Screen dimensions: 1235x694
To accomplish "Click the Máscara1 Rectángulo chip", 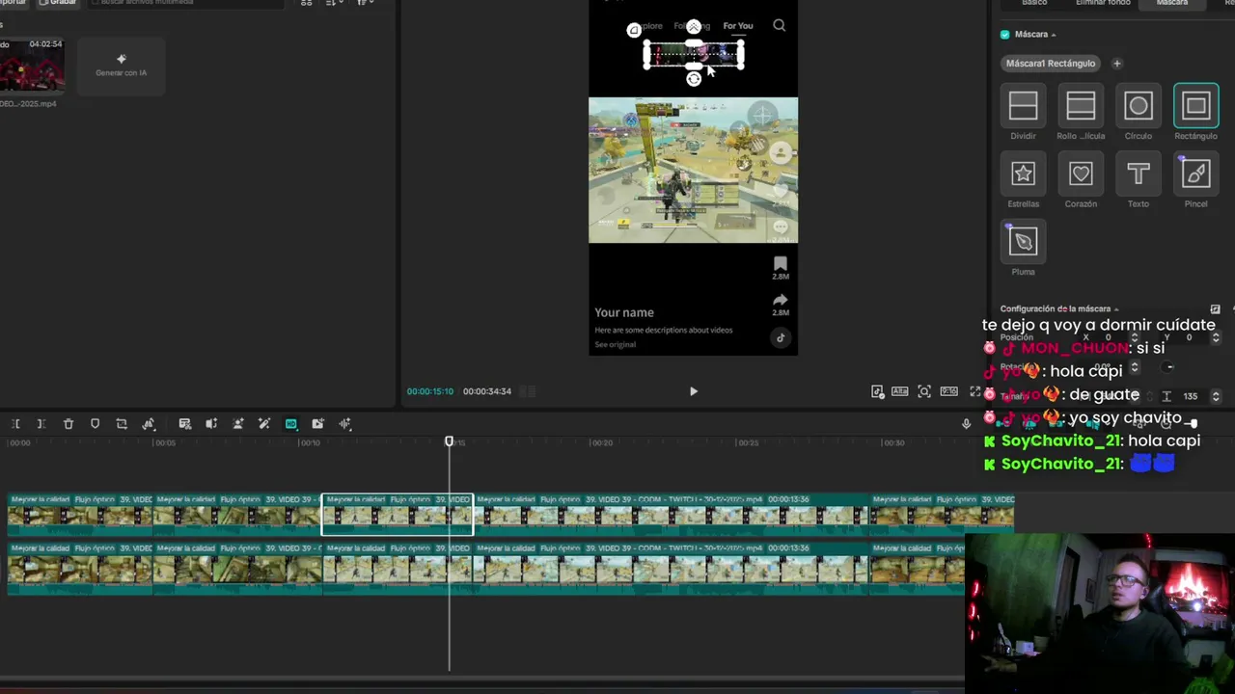I will pyautogui.click(x=1051, y=64).
